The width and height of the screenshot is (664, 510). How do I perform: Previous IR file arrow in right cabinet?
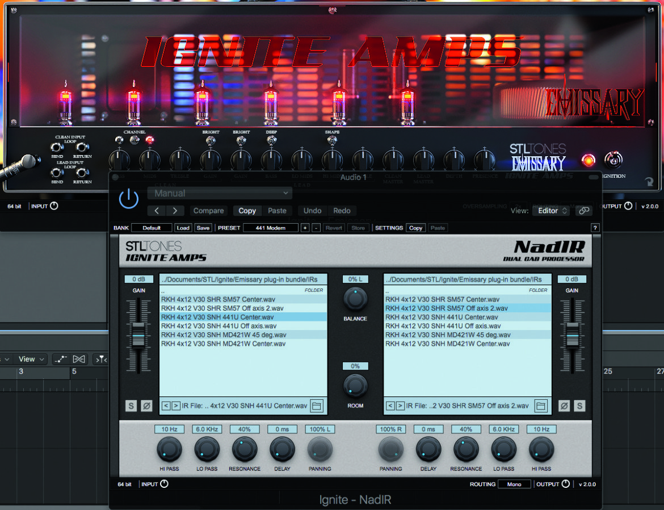[390, 406]
